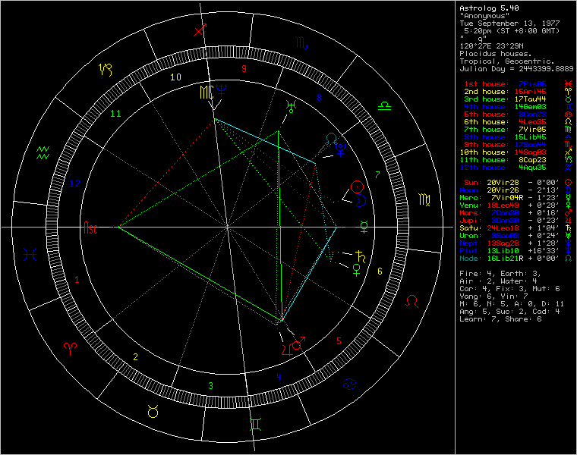Click the "Julian Day" line in the sidebar
Image resolution: width=577 pixels, height=455 pixels.
tap(515, 69)
